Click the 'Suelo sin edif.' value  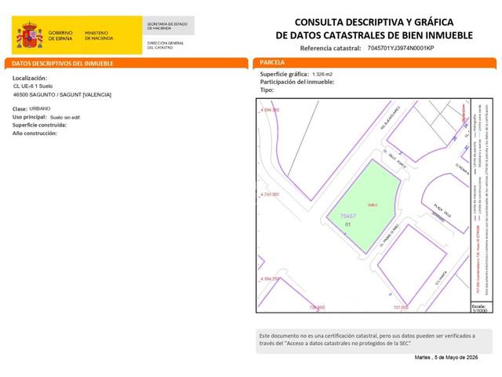(x=65, y=117)
